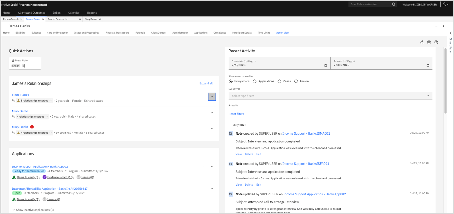Click the print icon above Recent Activity
This screenshot has width=454, height=214.
[429, 42]
